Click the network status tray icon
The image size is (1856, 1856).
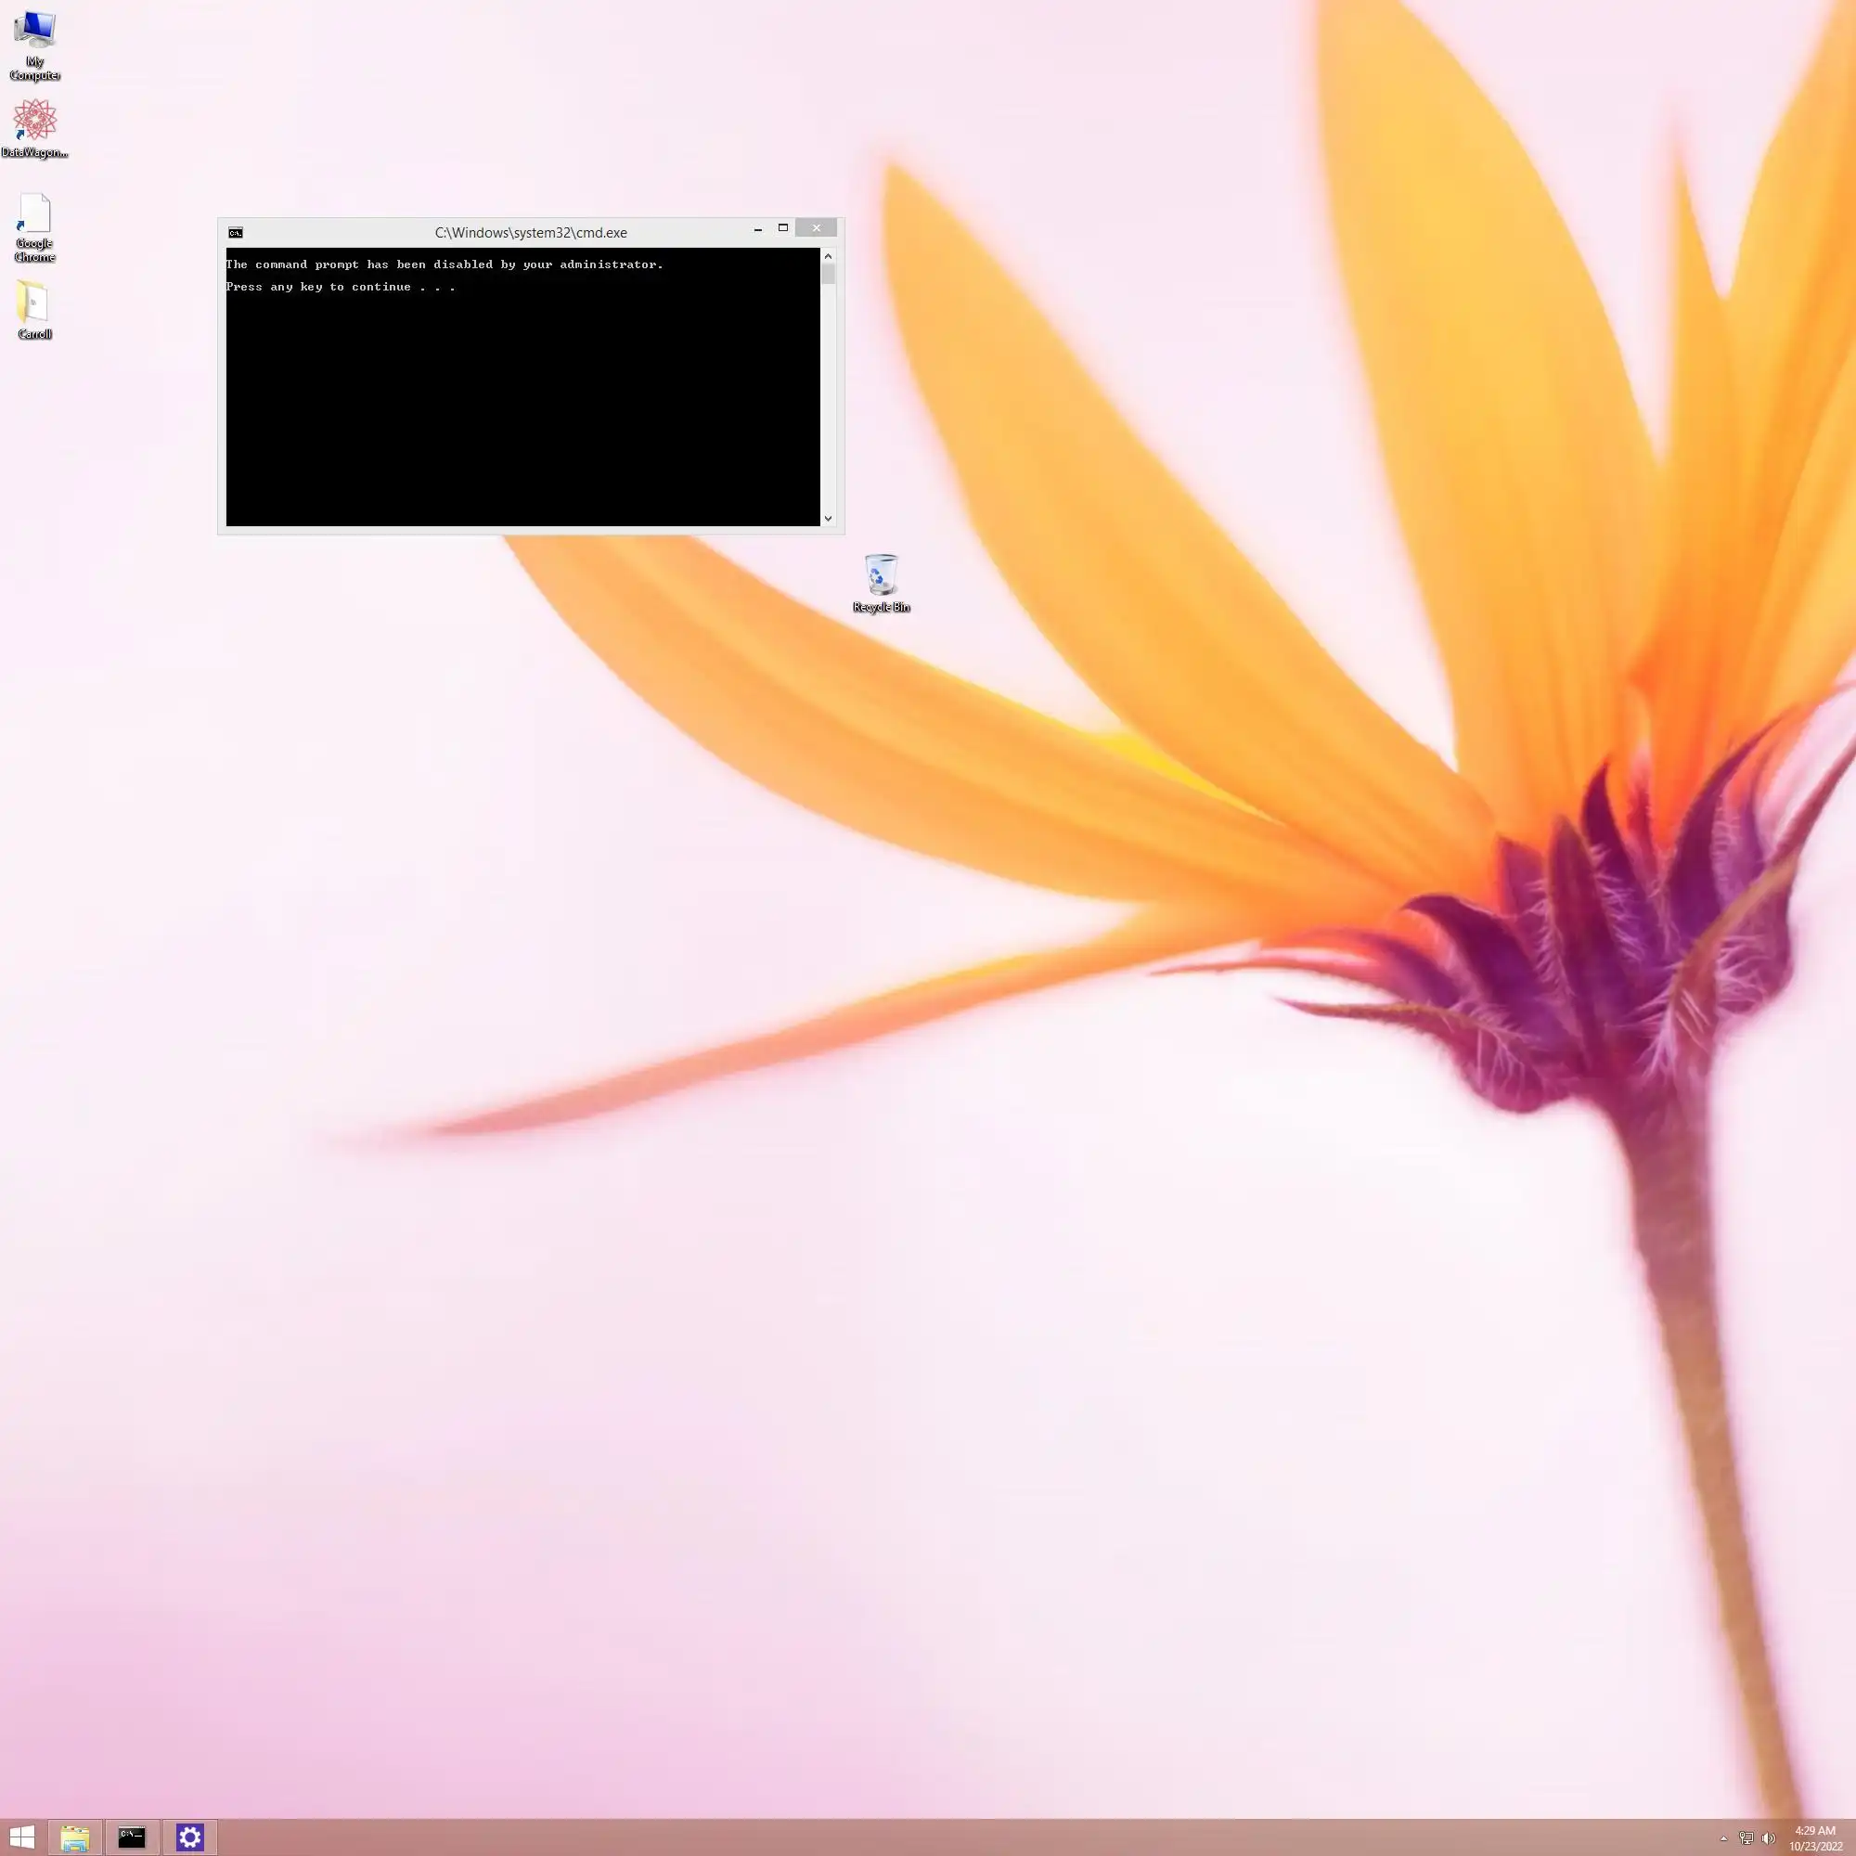[1746, 1837]
